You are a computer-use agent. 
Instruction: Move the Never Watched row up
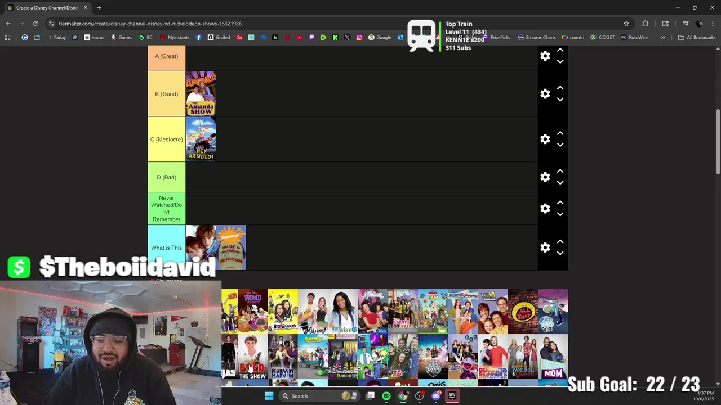click(560, 203)
